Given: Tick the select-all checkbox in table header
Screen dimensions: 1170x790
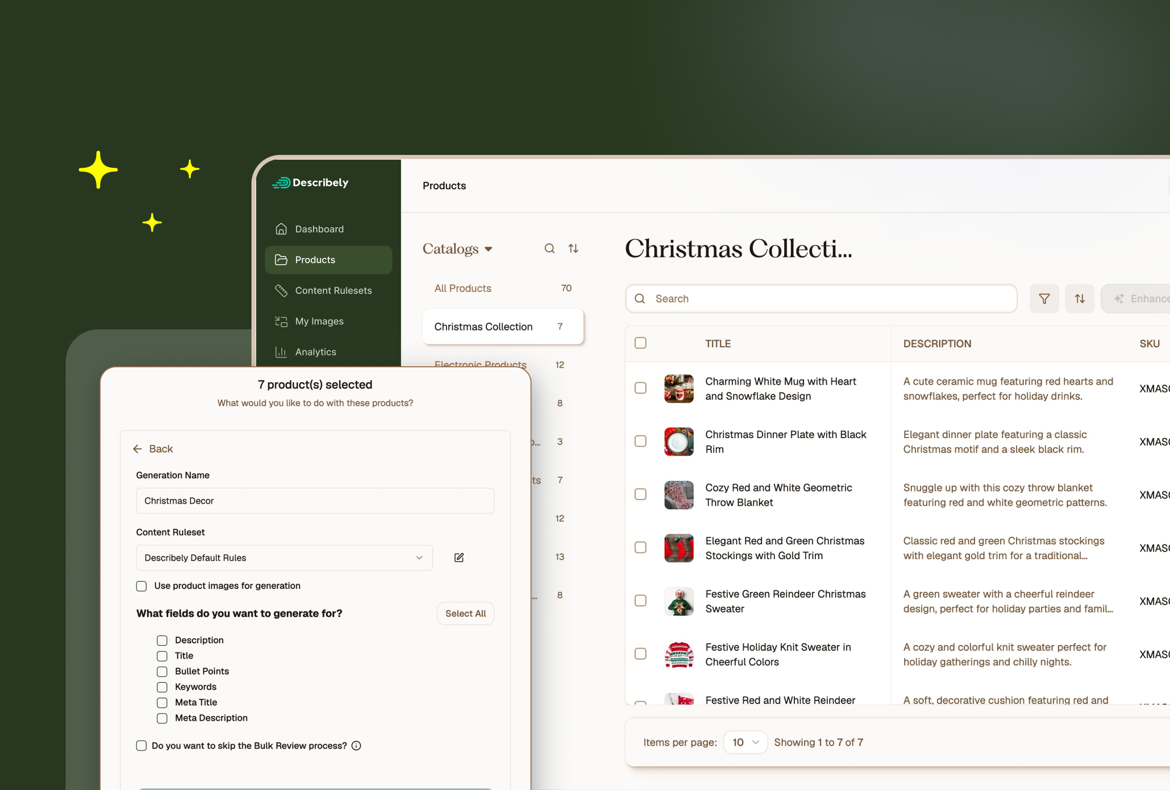Looking at the screenshot, I should click(640, 343).
